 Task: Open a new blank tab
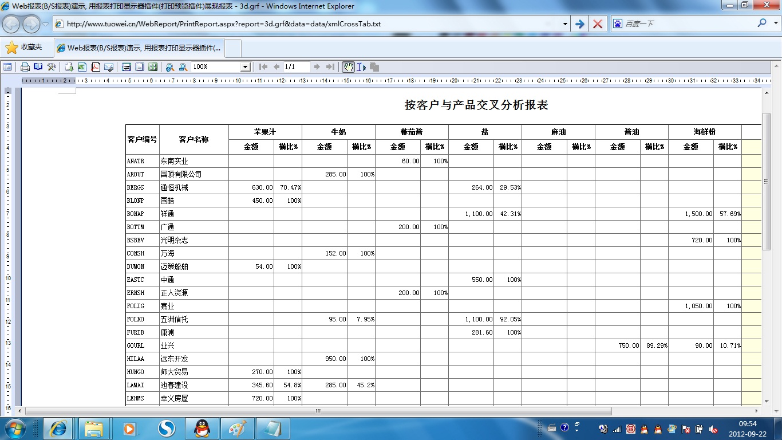[234, 48]
